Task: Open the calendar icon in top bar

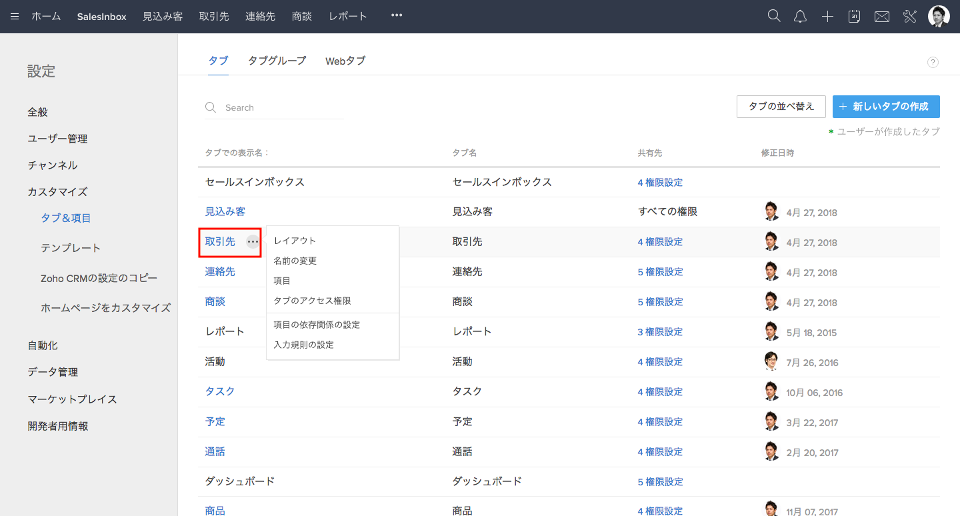Action: click(854, 17)
